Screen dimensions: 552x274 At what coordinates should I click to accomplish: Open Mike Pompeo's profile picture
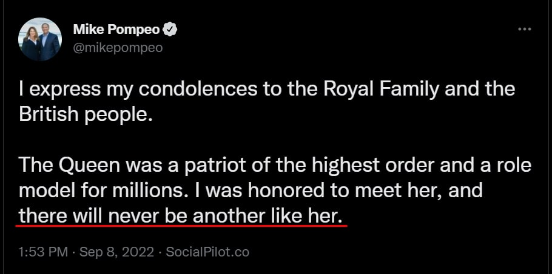(x=41, y=39)
